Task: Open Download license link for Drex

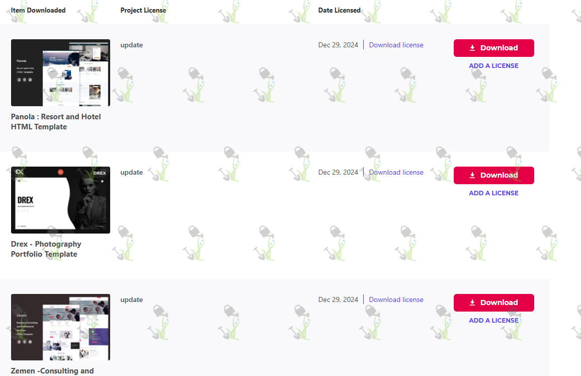Action: tap(396, 173)
